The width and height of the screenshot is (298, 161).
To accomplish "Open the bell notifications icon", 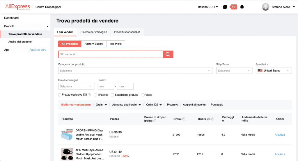I will [x=242, y=7].
